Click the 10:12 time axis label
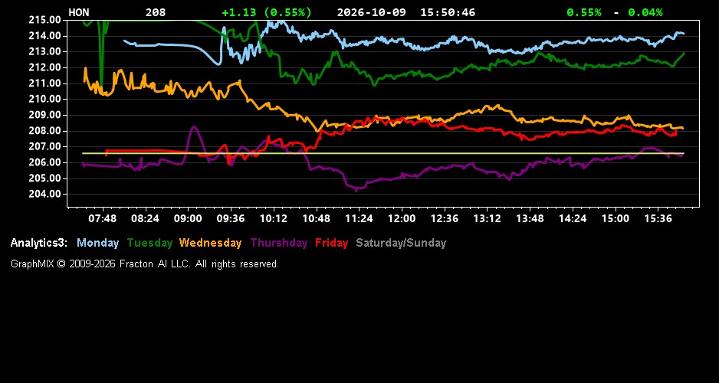 pyautogui.click(x=274, y=218)
